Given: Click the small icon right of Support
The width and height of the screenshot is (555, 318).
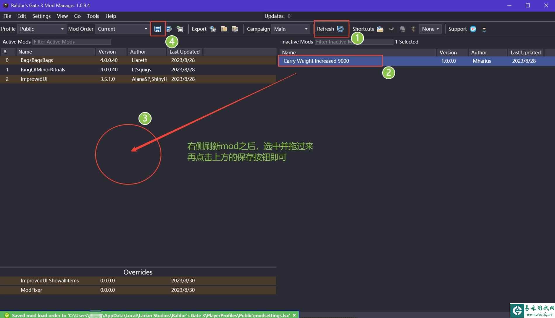Looking at the screenshot, I should point(484,29).
